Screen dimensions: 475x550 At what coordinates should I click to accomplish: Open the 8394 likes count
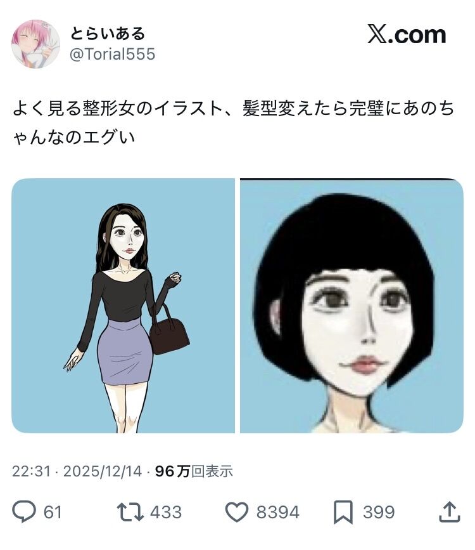pyautogui.click(x=278, y=512)
